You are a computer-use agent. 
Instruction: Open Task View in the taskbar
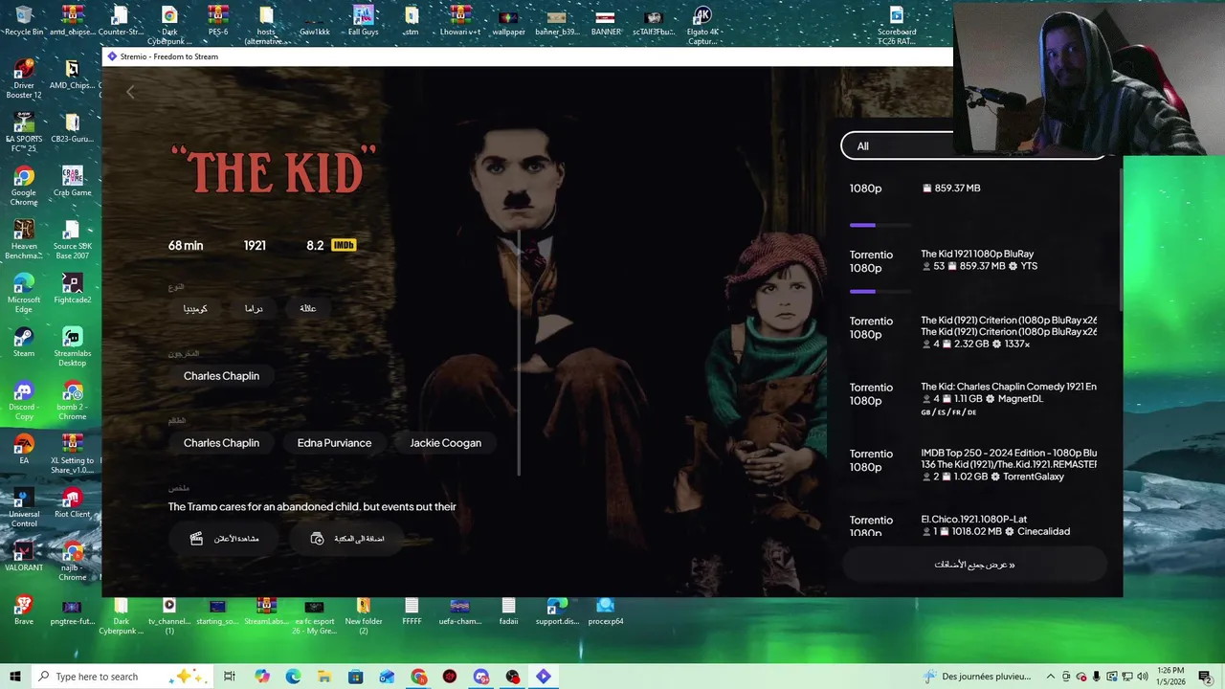pos(230,677)
